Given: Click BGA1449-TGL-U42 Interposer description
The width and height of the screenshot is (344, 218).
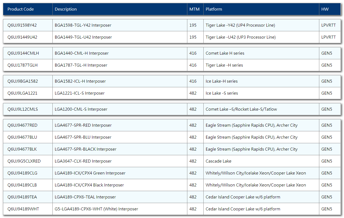Looking at the screenshot, I should coord(83,37).
